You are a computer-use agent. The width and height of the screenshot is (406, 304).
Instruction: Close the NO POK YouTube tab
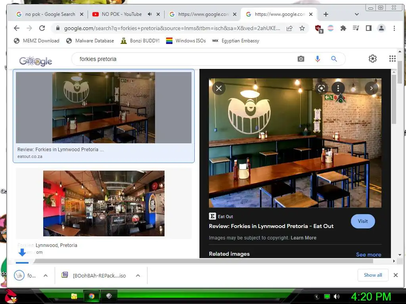[x=158, y=14]
